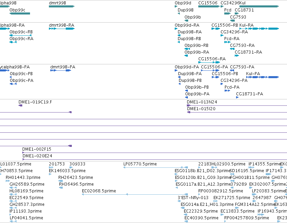Open EST GH26589.5prime
Screen dimensions: 287x223
coord(27,184)
